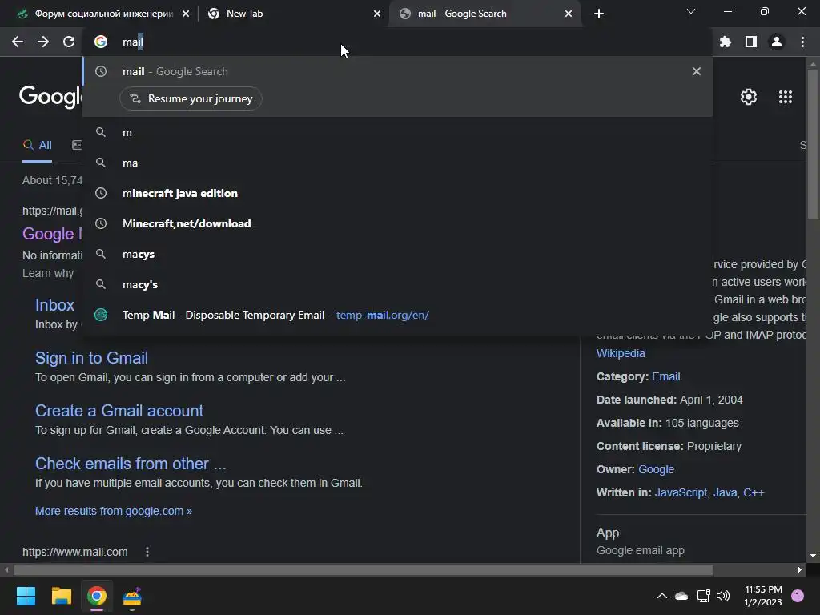
Task: Open the notification badge in tray
Action: tap(798, 596)
